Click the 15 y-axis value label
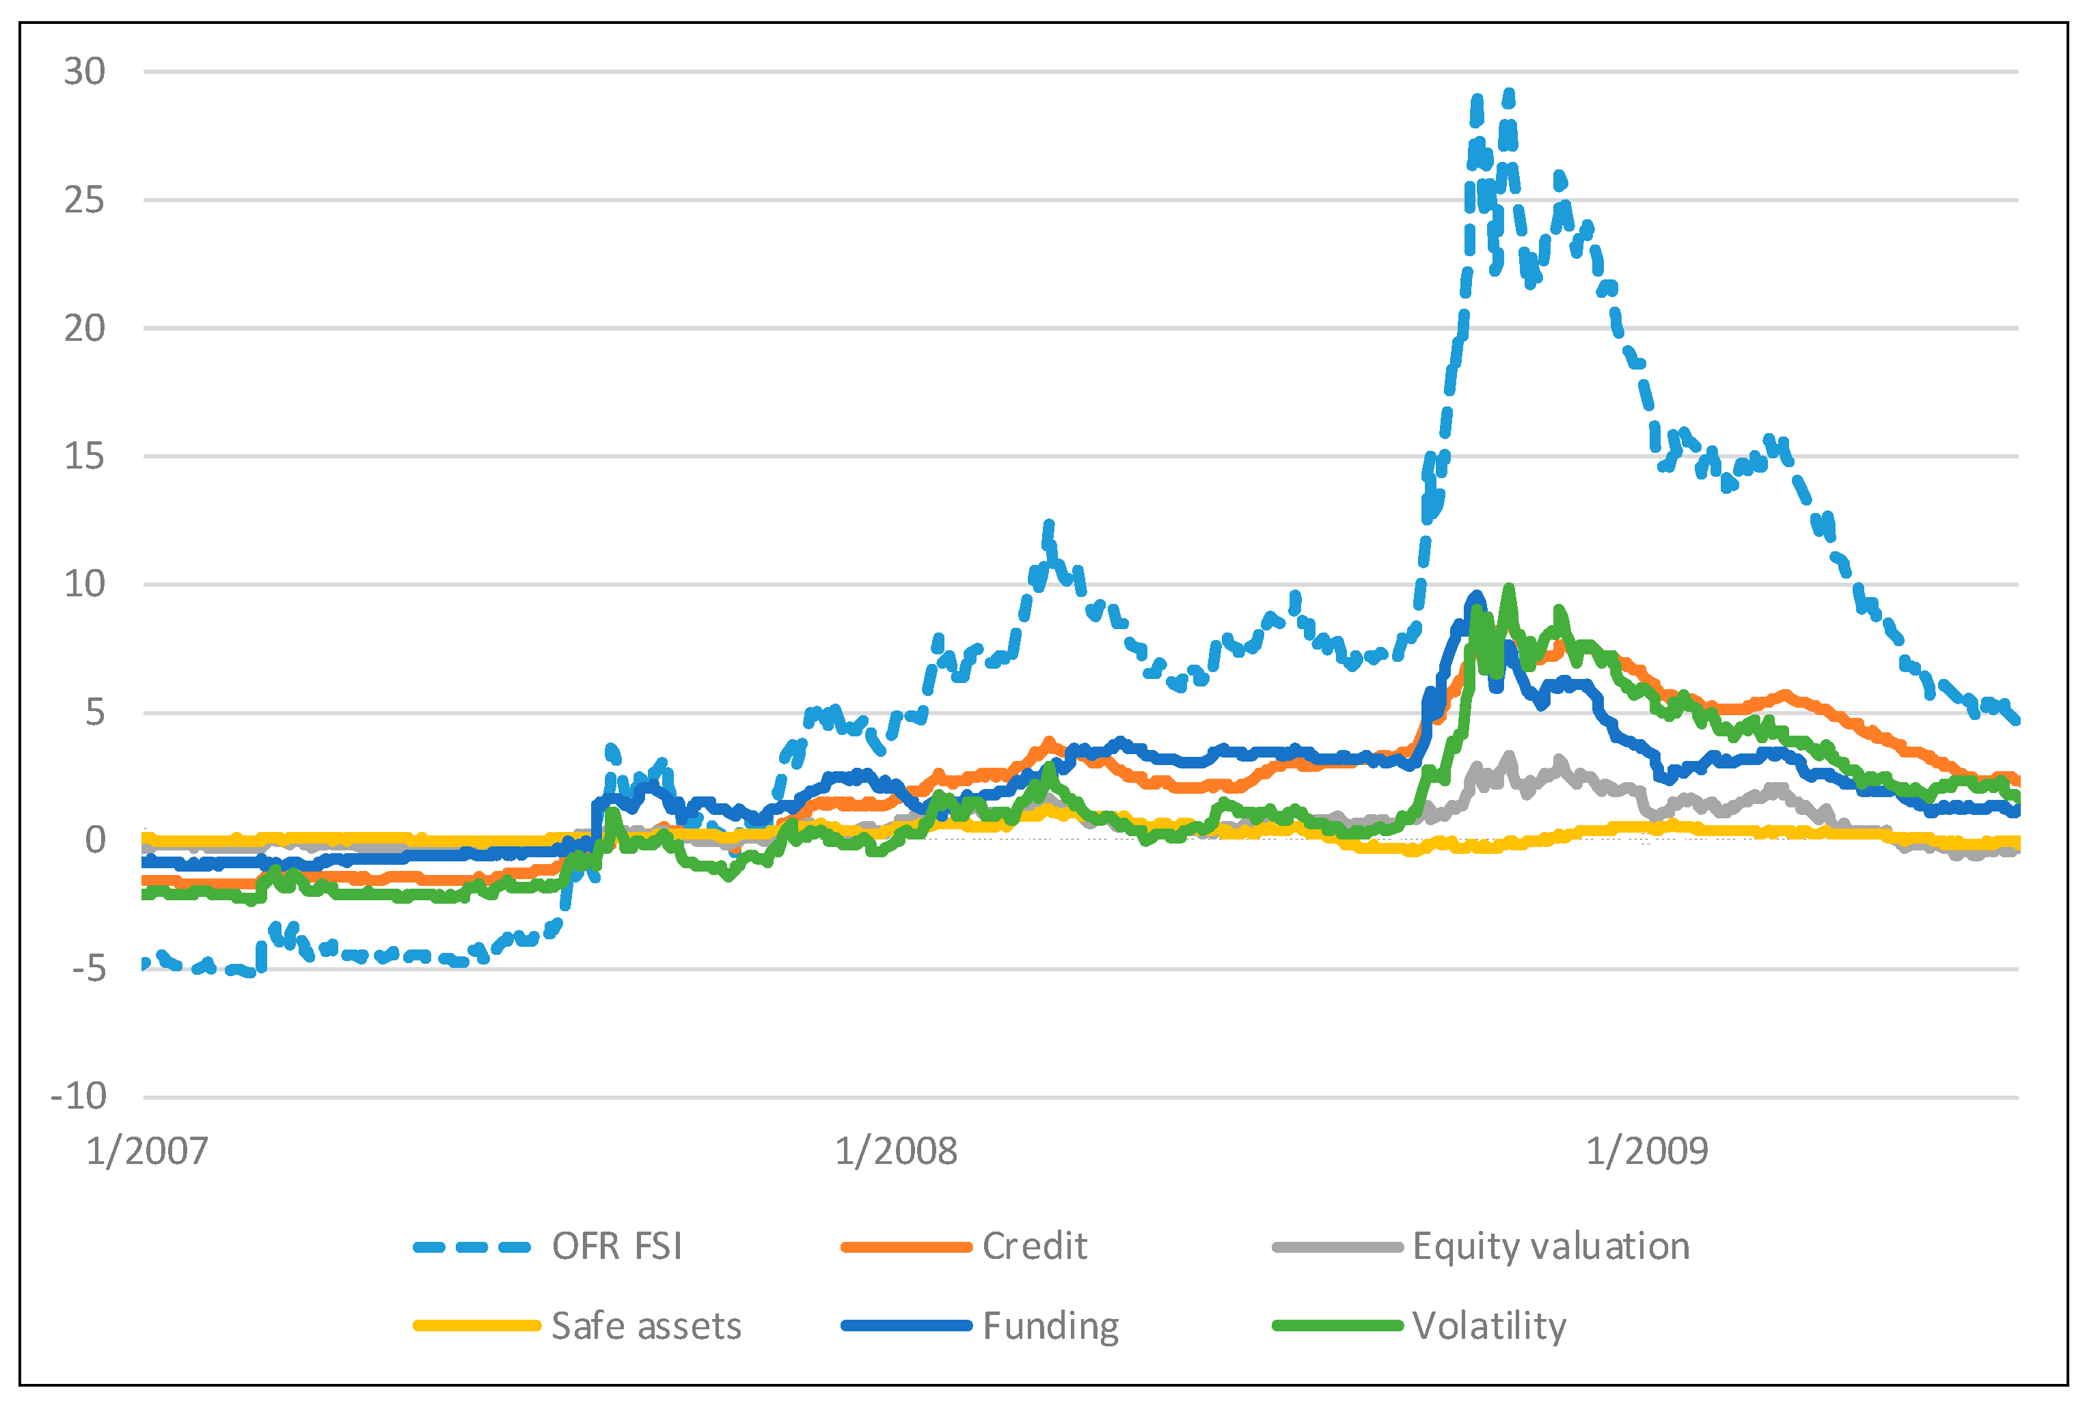Image resolution: width=2085 pixels, height=1401 pixels. (x=84, y=456)
